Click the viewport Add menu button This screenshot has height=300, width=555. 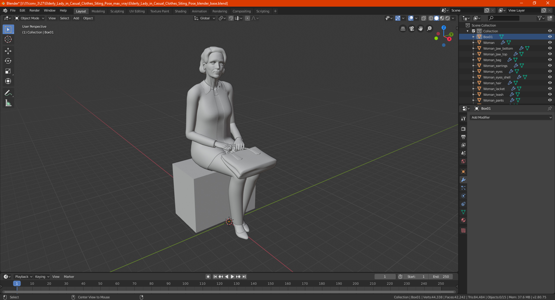pyautogui.click(x=76, y=18)
